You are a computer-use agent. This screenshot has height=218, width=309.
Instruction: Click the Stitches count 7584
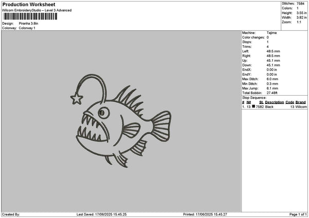(x=301, y=4)
